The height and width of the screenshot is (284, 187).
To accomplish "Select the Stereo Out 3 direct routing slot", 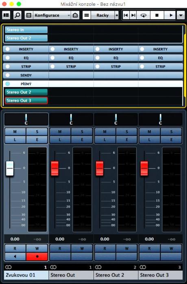I will point(26,100).
